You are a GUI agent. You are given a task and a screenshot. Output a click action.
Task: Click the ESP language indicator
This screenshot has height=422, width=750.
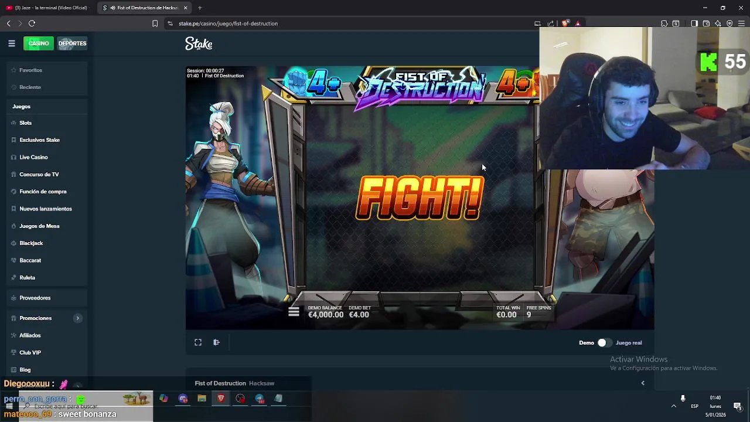point(694,406)
